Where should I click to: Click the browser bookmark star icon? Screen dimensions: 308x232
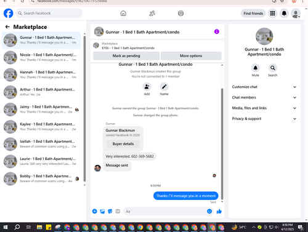282,1
